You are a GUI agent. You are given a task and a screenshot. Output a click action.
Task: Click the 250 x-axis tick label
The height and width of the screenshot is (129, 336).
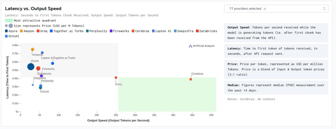click(116, 115)
